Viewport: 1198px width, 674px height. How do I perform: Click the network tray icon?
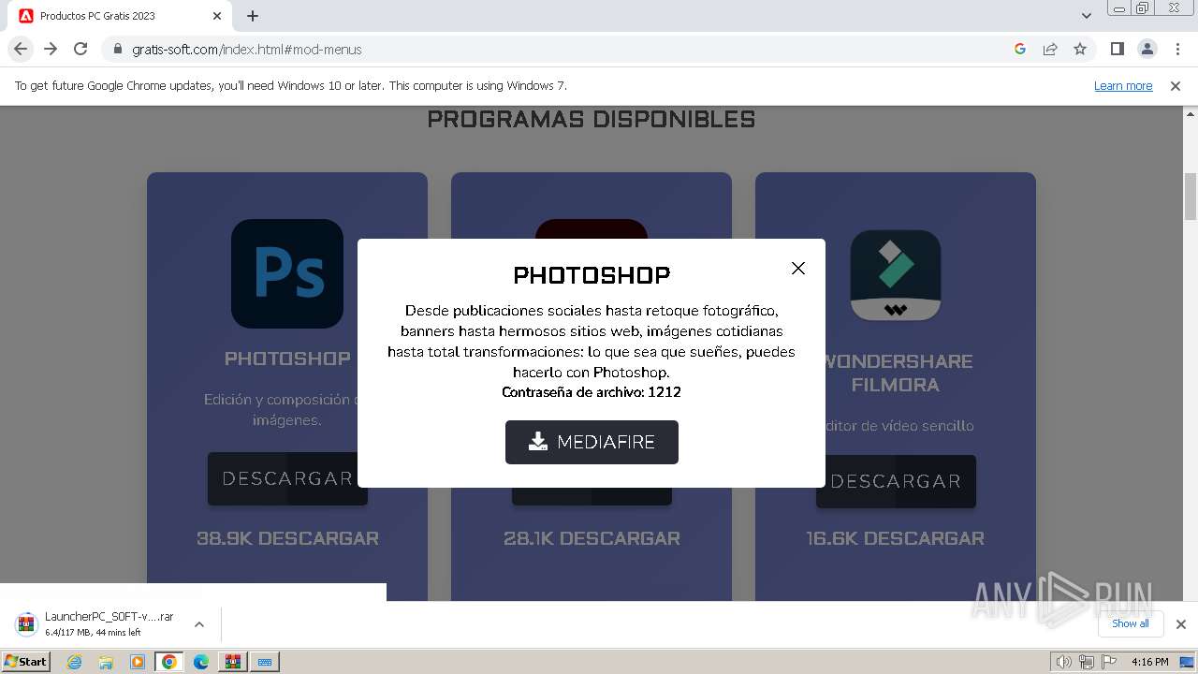pyautogui.click(x=1086, y=662)
